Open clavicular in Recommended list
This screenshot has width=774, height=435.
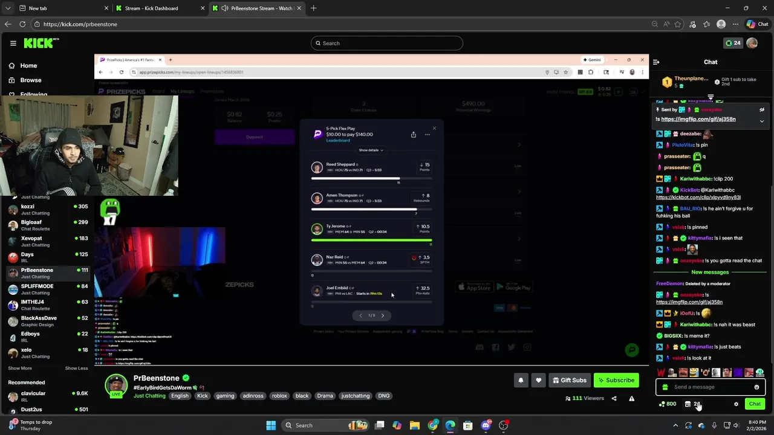point(47,396)
